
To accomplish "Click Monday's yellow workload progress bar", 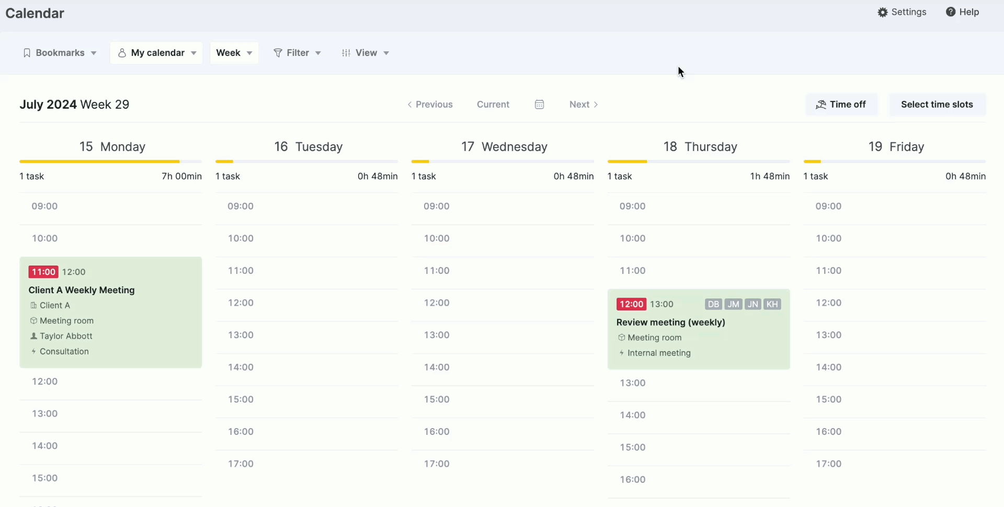I will pos(99,162).
